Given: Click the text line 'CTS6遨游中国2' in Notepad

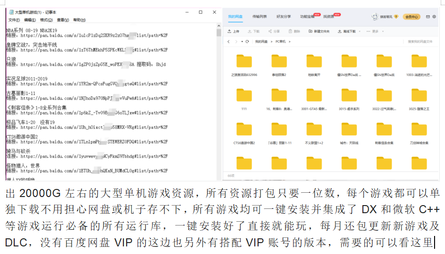Looking at the screenshot, I should (x=22, y=137).
